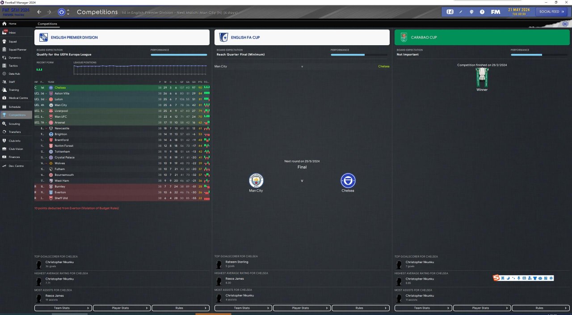The height and width of the screenshot is (315, 572).
Task: Open the English Premier Division header
Action: [x=122, y=37]
